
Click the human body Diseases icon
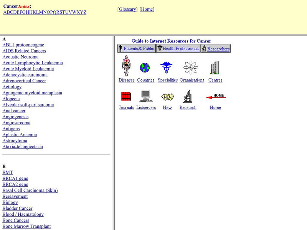[126, 66]
